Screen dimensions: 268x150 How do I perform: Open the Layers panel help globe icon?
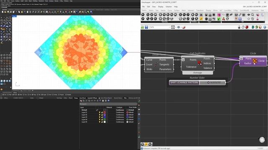[x=108, y=101]
